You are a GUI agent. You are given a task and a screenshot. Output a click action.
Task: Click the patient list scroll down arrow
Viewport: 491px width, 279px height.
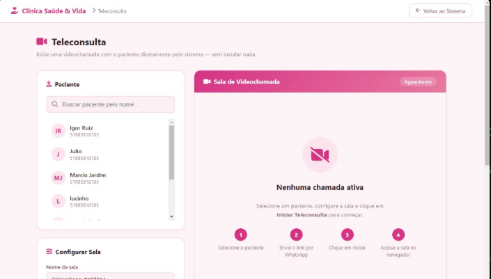pyautogui.click(x=171, y=216)
